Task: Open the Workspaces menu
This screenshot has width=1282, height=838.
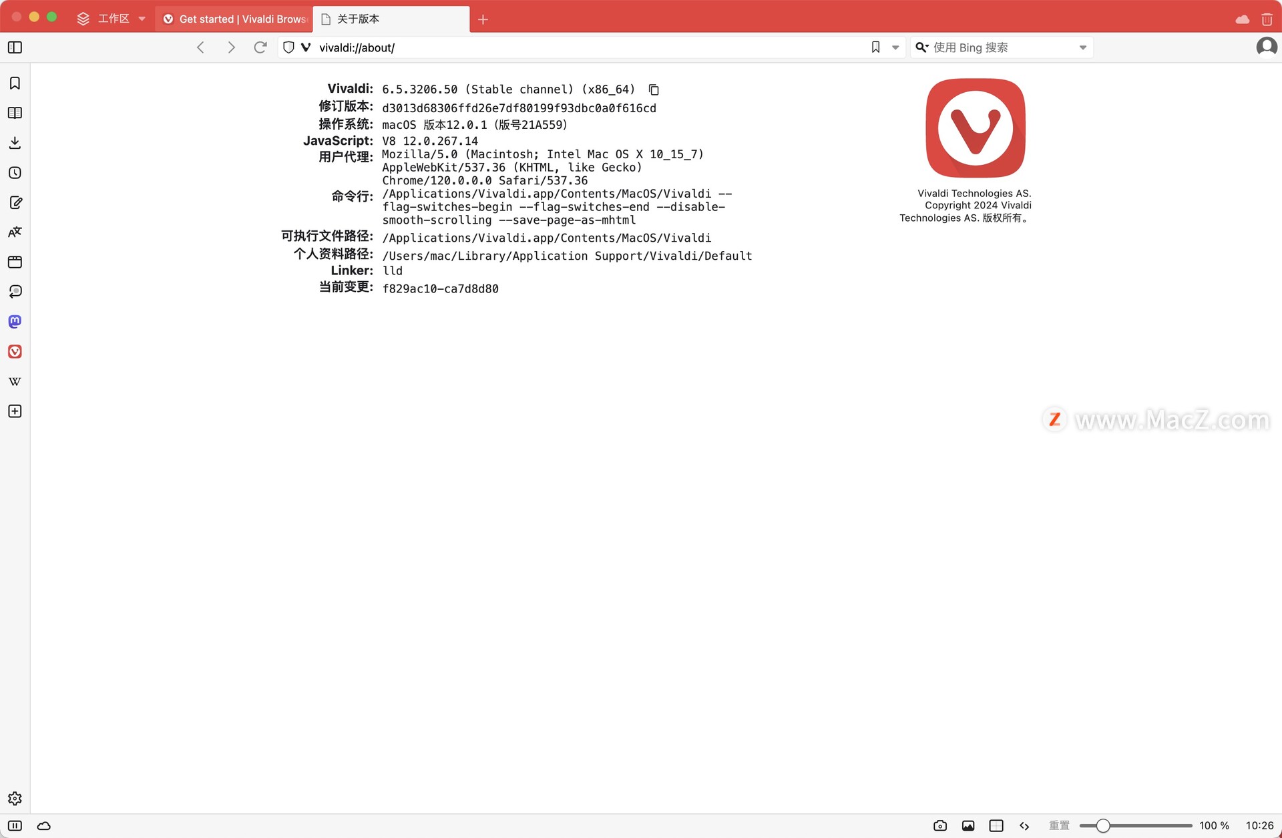Action: point(112,19)
